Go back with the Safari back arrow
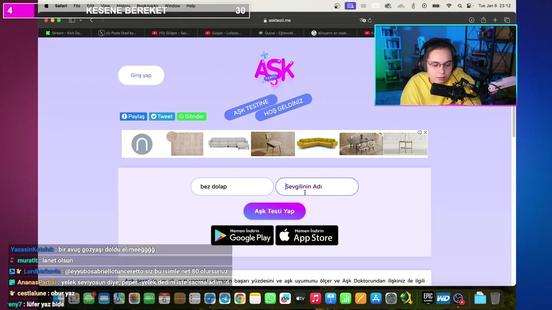 click(91, 20)
